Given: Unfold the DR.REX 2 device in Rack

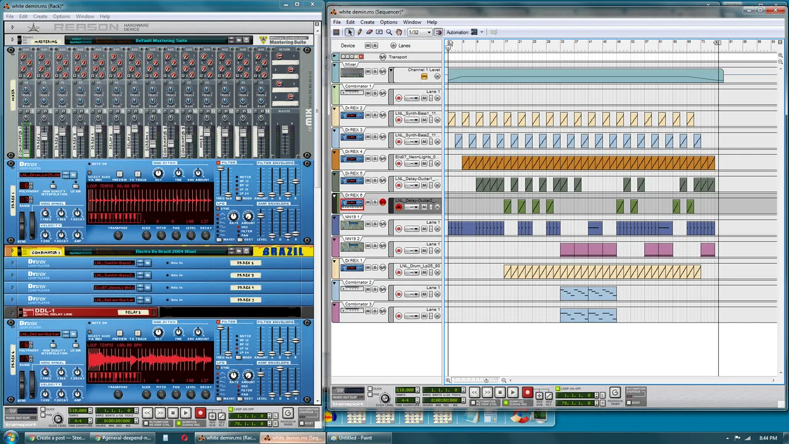Looking at the screenshot, I should click(x=12, y=263).
